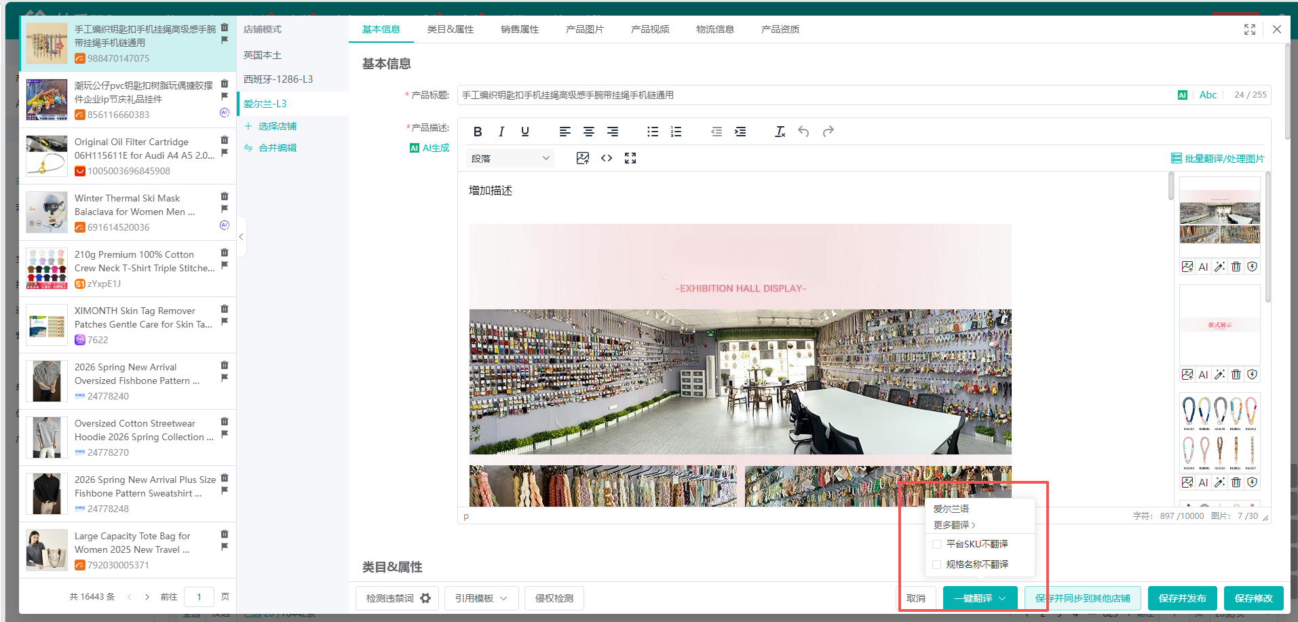Align description text to the left
Image resolution: width=1298 pixels, height=622 pixels.
pos(565,132)
